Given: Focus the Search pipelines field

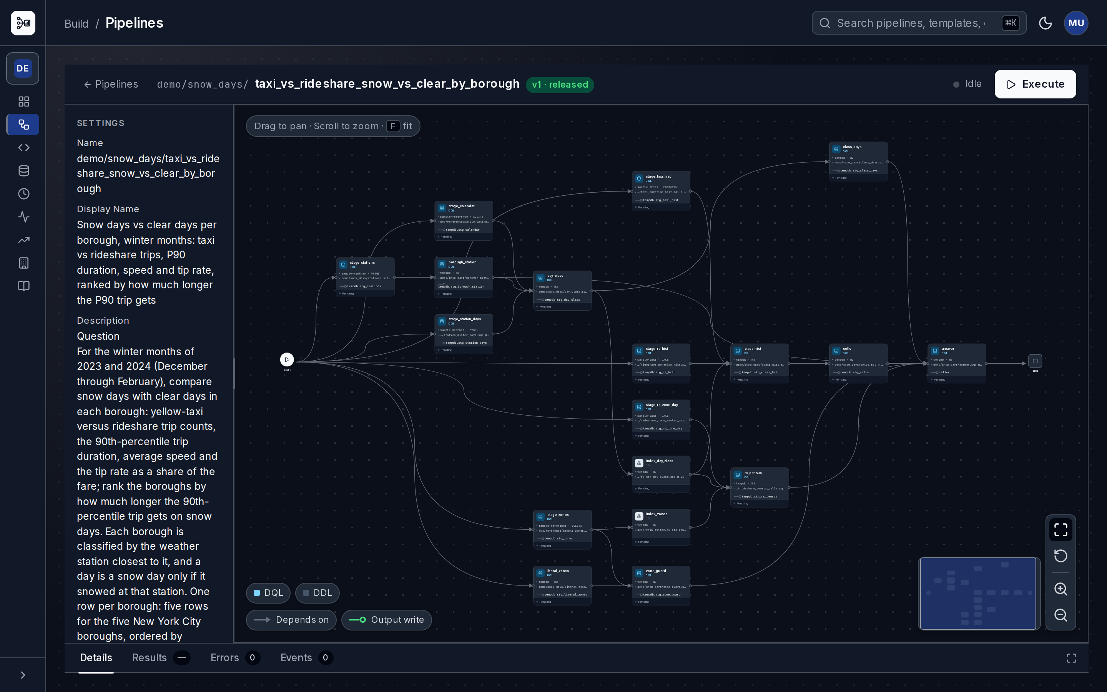Looking at the screenshot, I should (919, 23).
